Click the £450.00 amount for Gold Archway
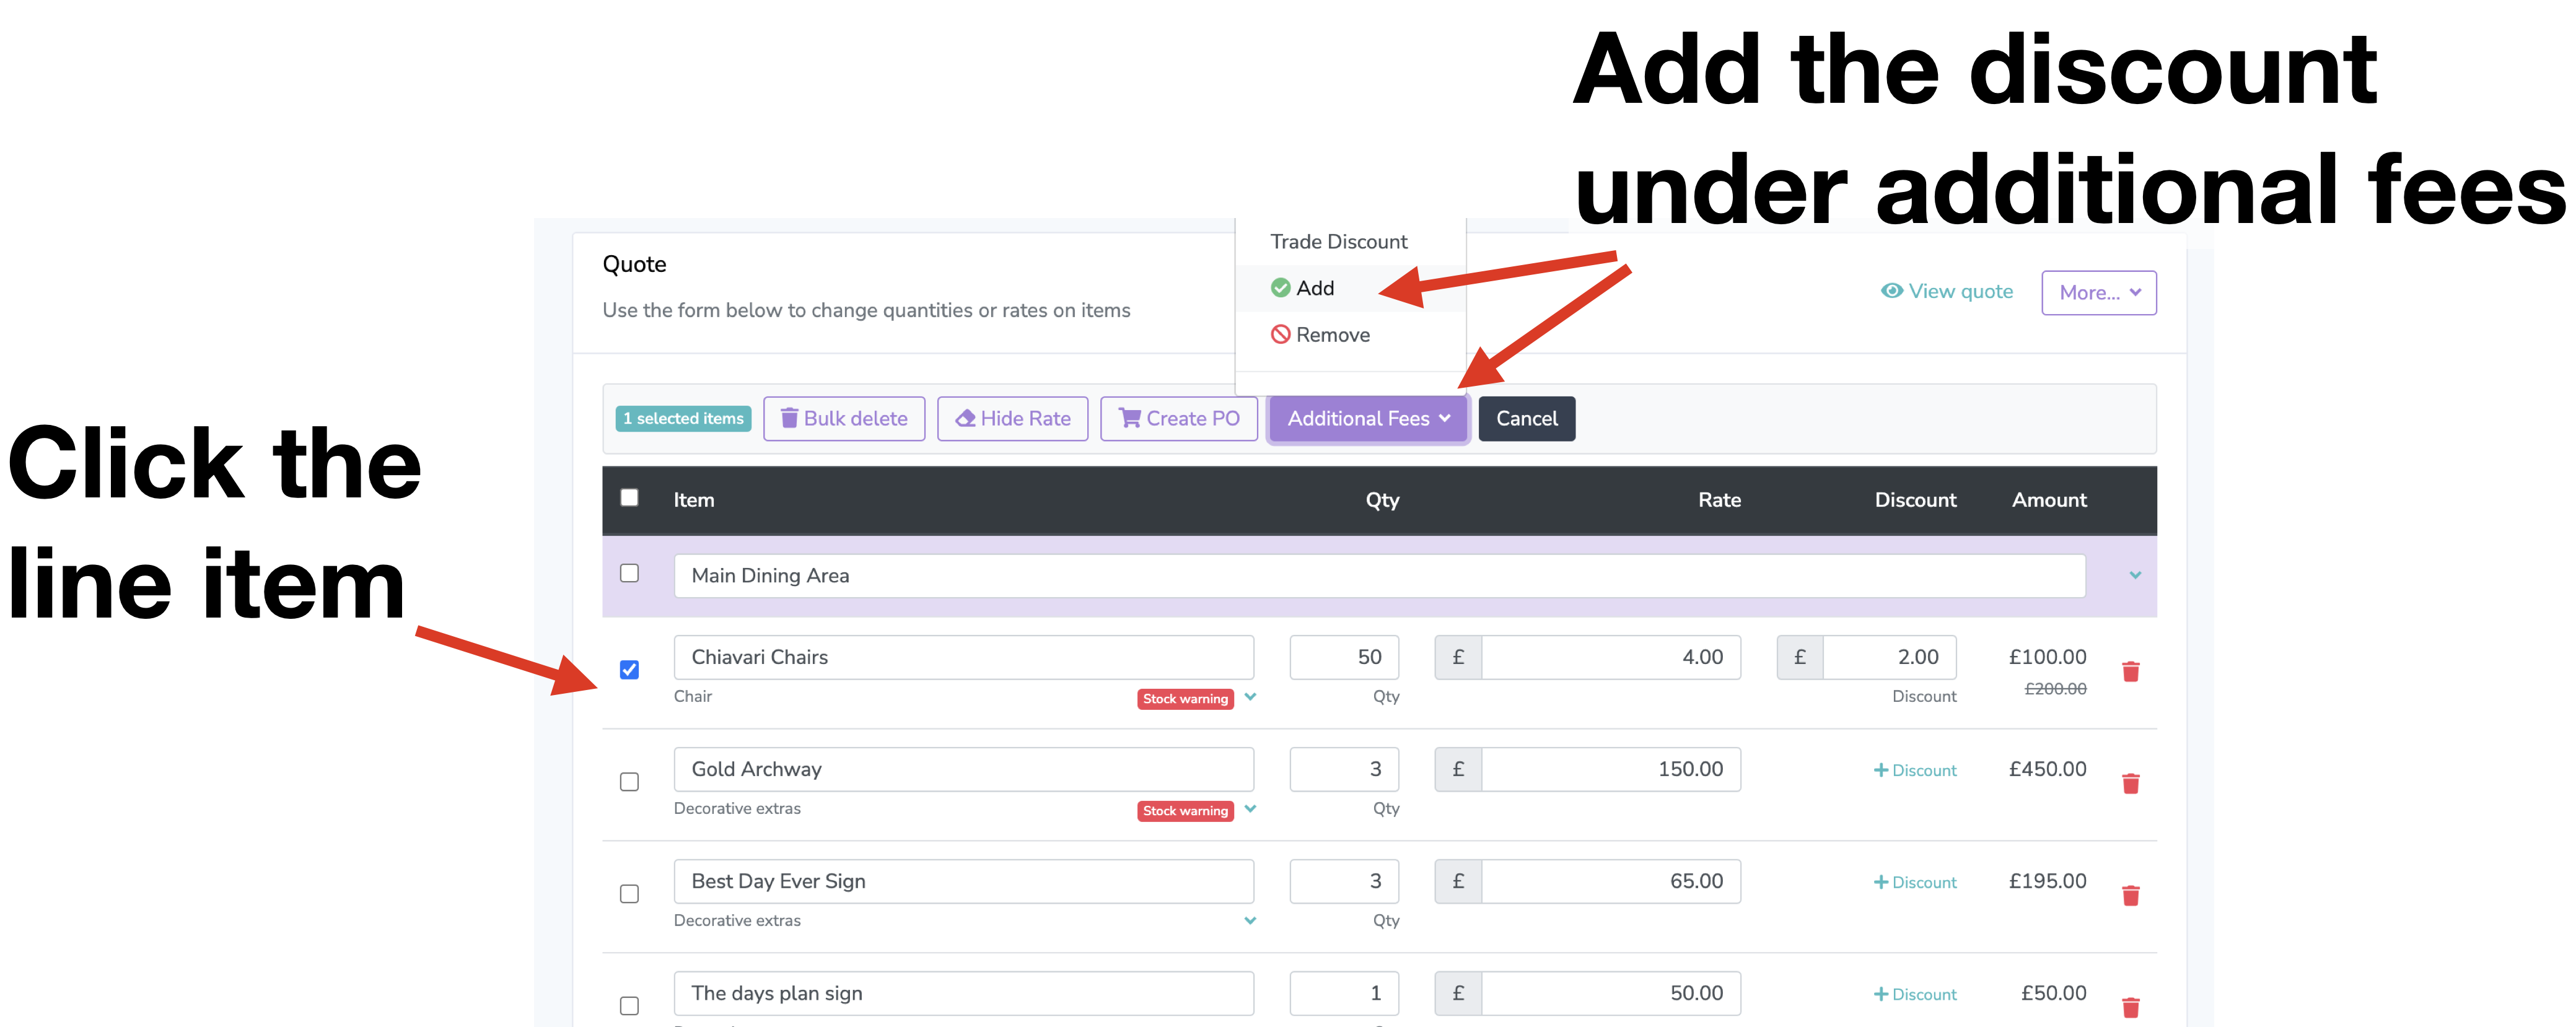 [x=2047, y=769]
